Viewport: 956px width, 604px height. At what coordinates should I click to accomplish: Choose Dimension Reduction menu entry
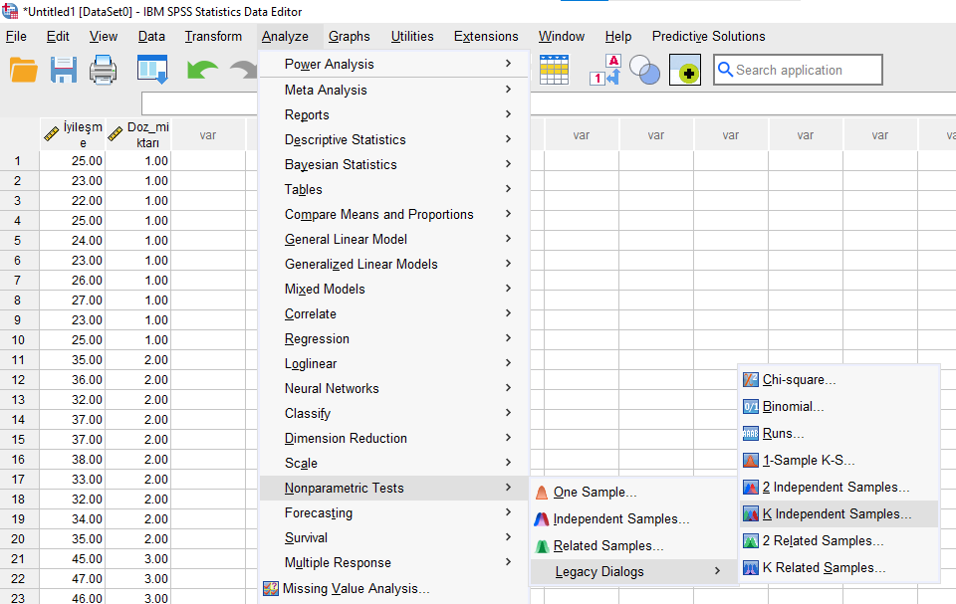[x=394, y=438]
